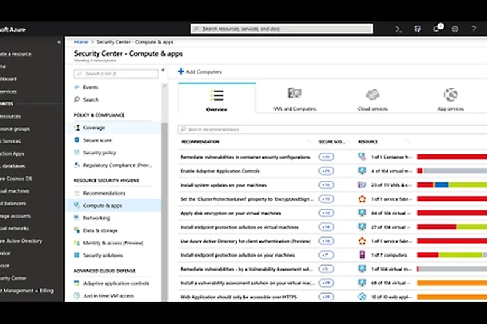Sort by the RECOMMENDATION column header

[200, 142]
